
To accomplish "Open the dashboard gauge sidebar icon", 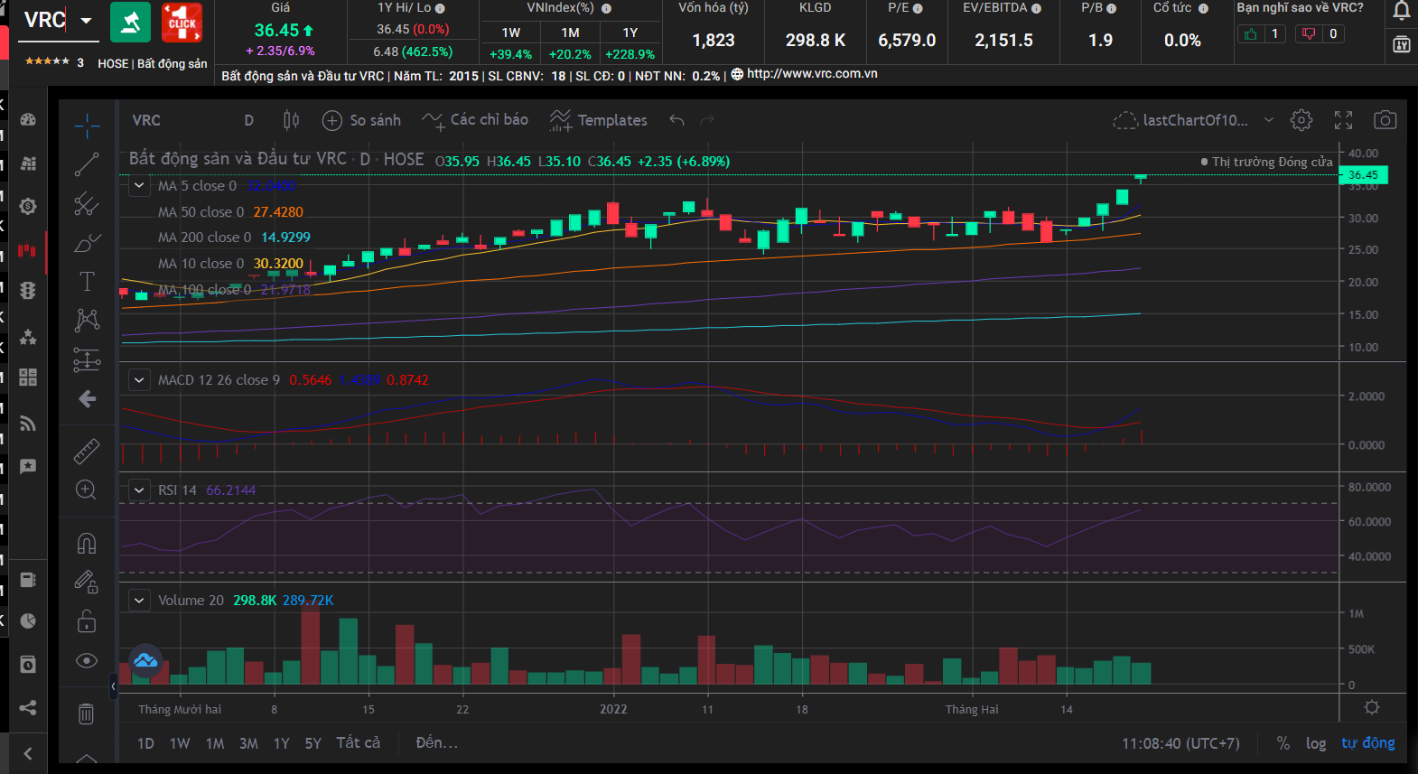I will coord(28,119).
